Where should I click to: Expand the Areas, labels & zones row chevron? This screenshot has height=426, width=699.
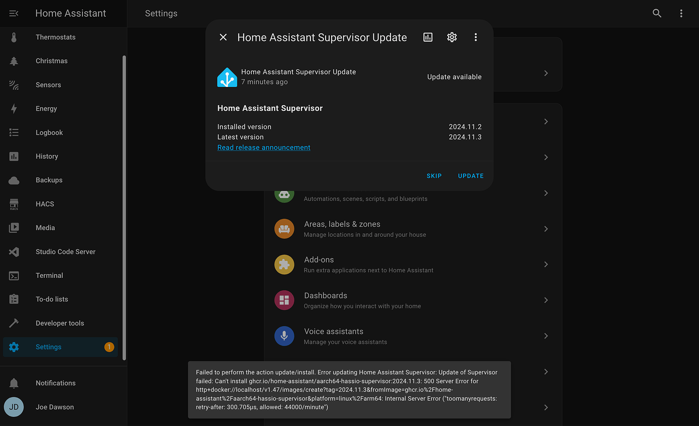point(546,229)
